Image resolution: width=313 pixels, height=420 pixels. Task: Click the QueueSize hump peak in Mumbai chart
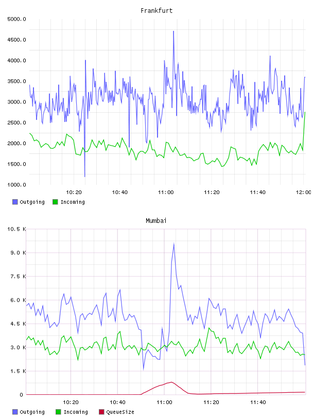click(x=171, y=382)
